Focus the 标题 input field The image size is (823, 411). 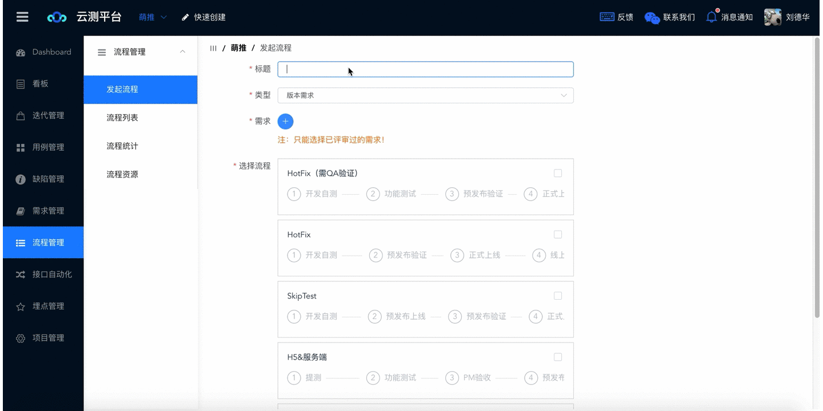pos(425,69)
